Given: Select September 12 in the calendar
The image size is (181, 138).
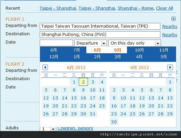Looking at the screenshot, I should [x=142, y=98].
